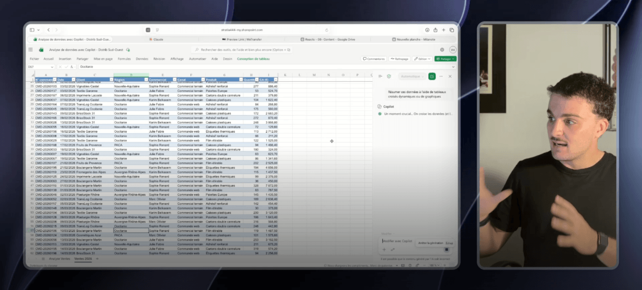642x290 pixels.
Task: Click cell with CMD-20260124
Action: click(x=46, y=235)
